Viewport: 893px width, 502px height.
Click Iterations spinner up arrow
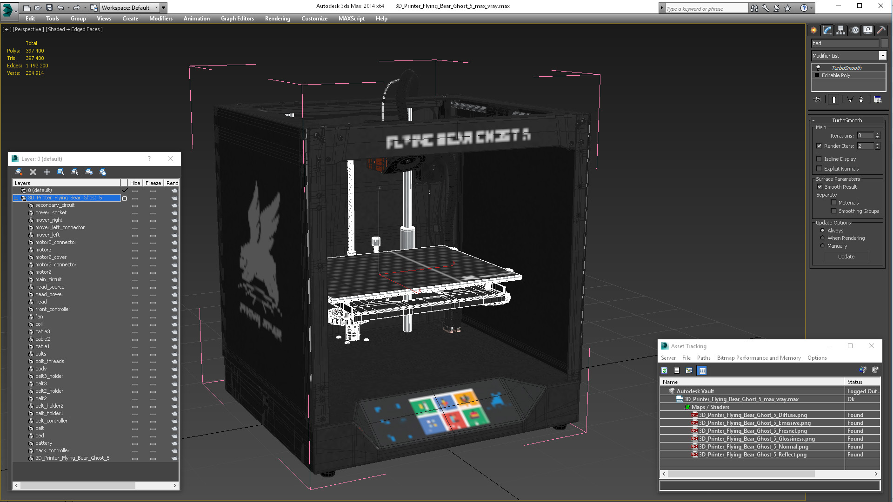point(878,134)
